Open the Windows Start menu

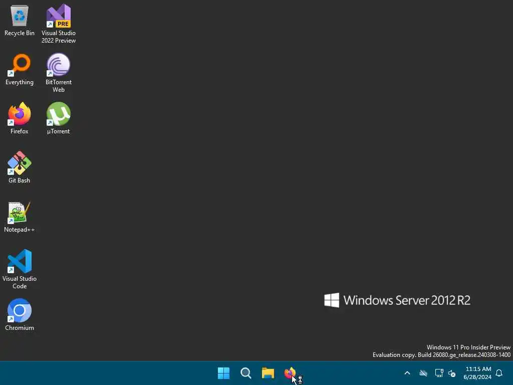point(224,373)
